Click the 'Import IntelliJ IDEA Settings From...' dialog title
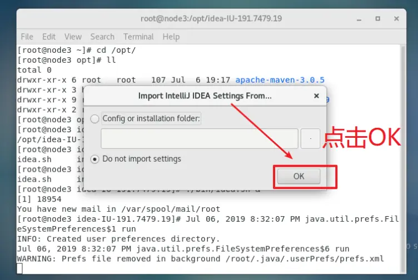 coord(205,96)
